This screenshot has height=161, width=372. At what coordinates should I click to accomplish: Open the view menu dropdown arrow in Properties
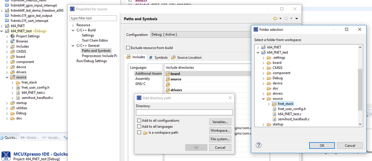[297, 19]
